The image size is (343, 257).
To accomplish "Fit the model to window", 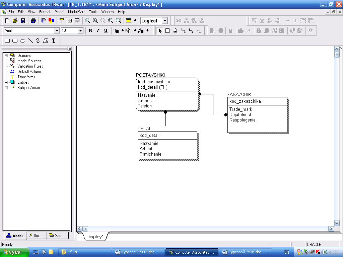I will 118,21.
